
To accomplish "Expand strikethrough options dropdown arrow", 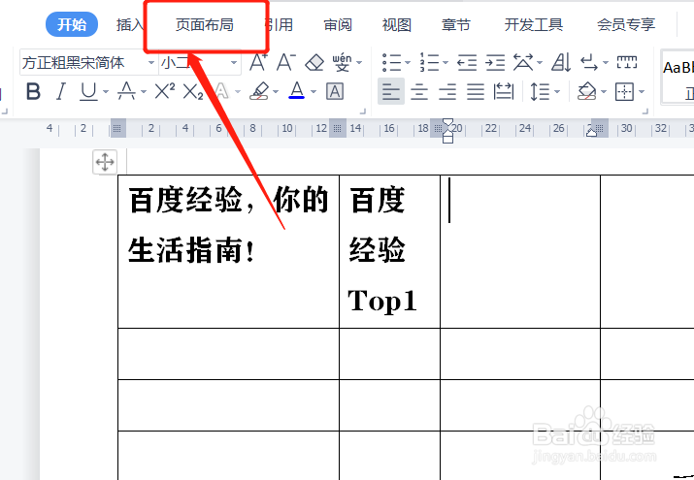I will coord(143,92).
